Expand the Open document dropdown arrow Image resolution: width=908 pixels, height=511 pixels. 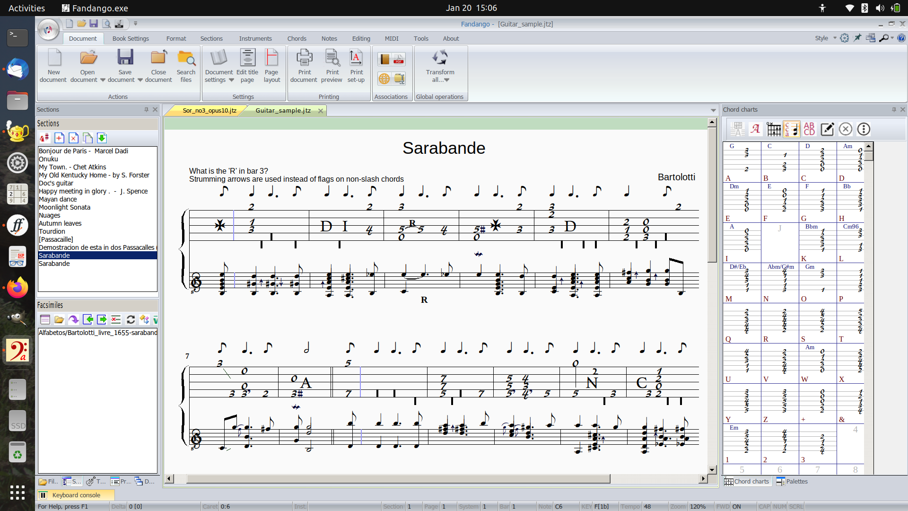coord(103,80)
